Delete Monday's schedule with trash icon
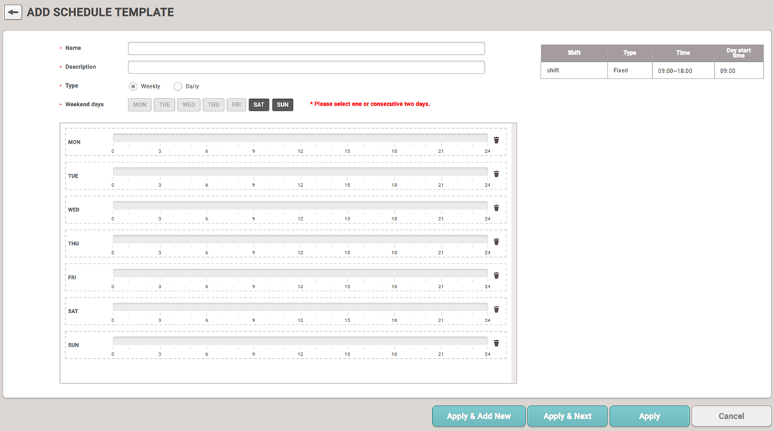 (x=496, y=140)
